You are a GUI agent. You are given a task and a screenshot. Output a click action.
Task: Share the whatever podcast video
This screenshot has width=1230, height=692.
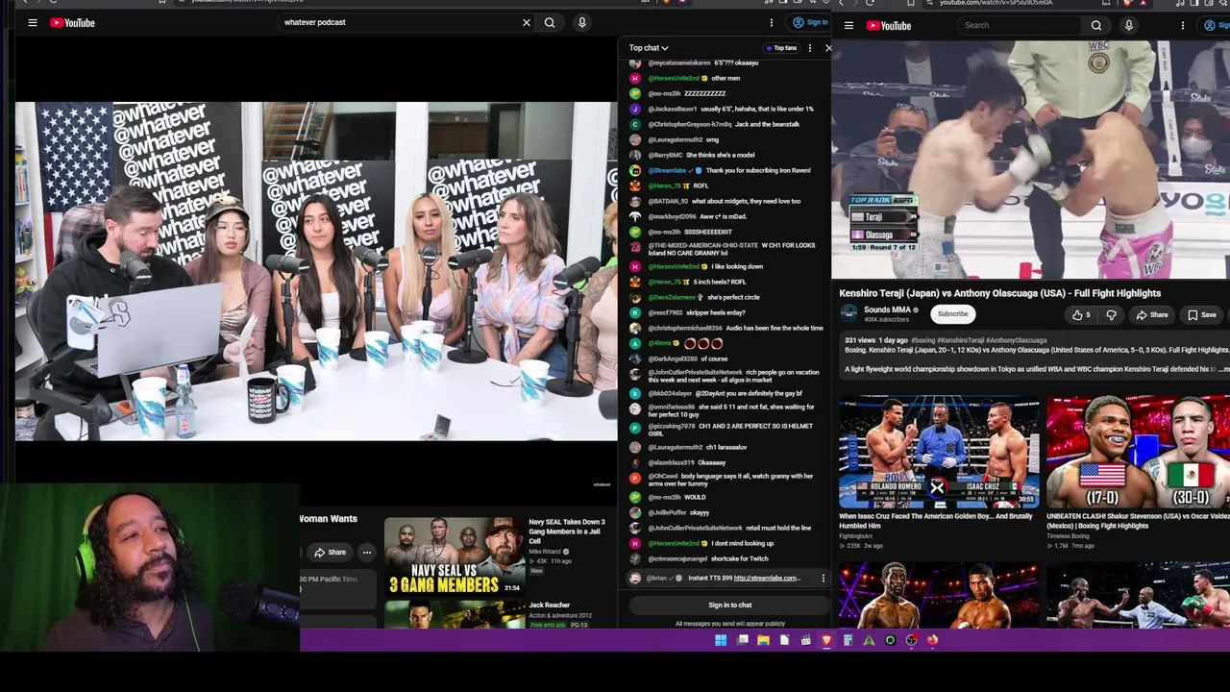pos(330,553)
